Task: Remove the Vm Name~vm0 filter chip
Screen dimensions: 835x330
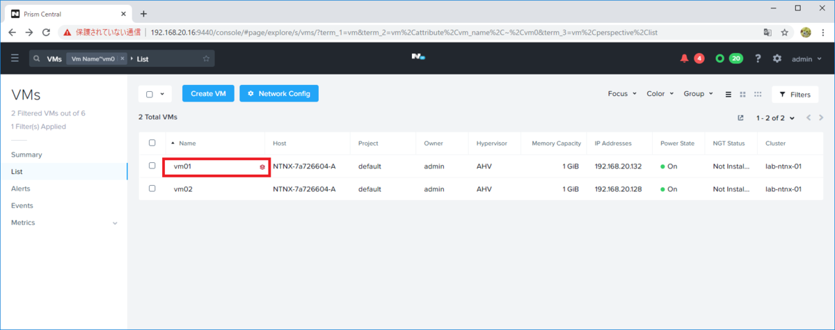Action: tap(122, 59)
